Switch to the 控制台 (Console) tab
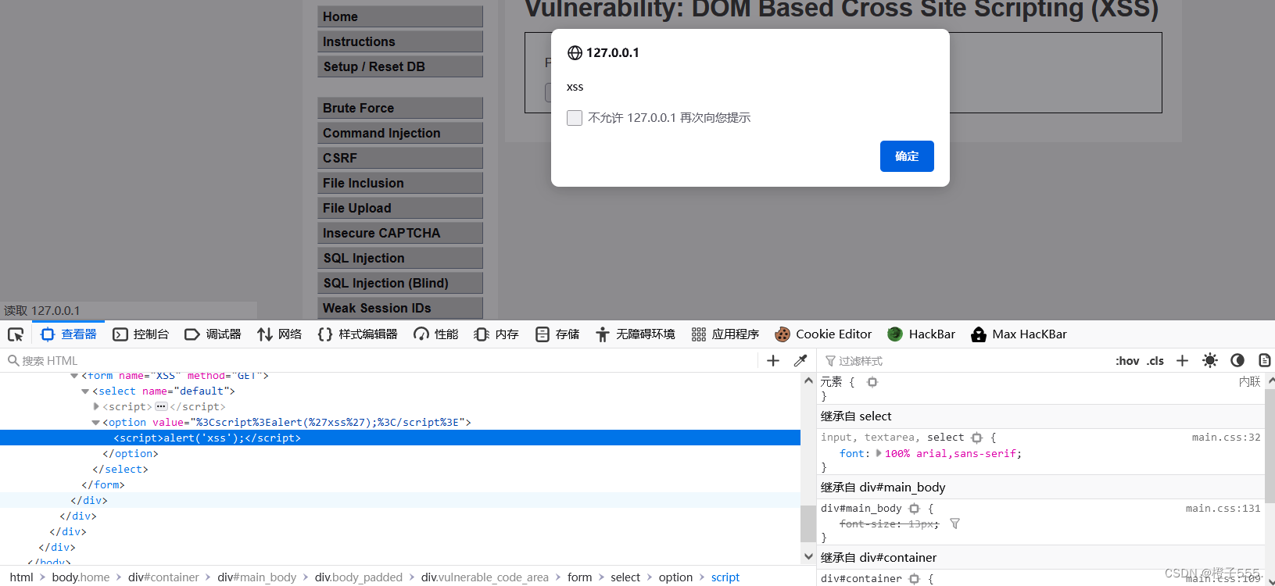1275x586 pixels. coord(141,334)
